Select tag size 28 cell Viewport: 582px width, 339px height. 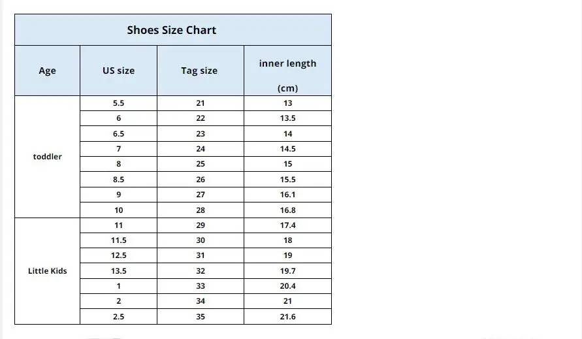(201, 210)
